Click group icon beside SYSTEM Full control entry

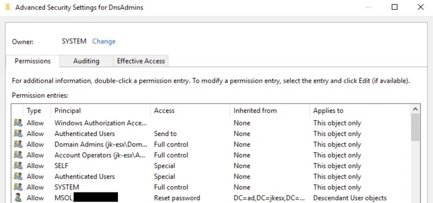pos(18,187)
